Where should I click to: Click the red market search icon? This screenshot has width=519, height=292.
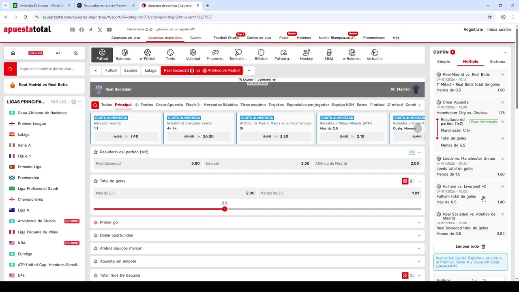coord(95,105)
